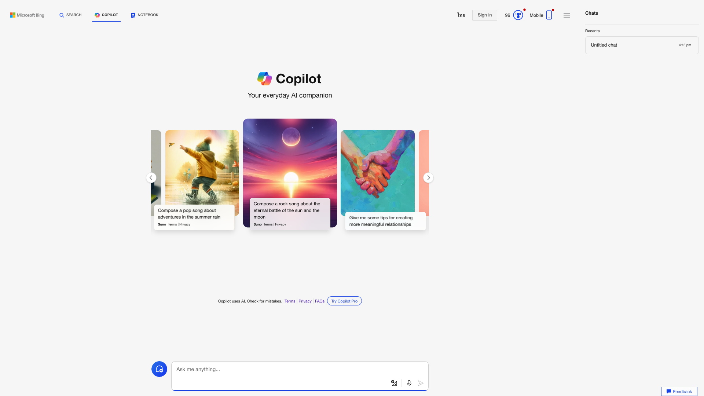Click the Terms link at bottom
704x396 pixels.
(x=290, y=301)
